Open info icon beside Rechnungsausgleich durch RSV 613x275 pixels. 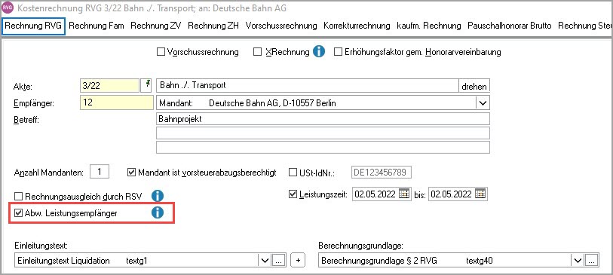click(157, 196)
